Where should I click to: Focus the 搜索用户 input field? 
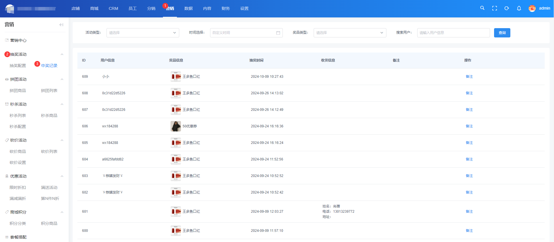coord(453,33)
